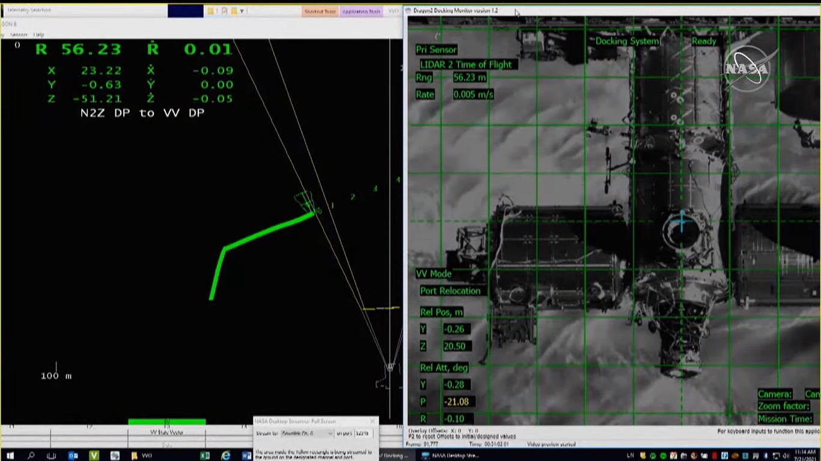The width and height of the screenshot is (821, 461).
Task: Click the checkmark icon in top toolbar
Action: click(x=224, y=11)
